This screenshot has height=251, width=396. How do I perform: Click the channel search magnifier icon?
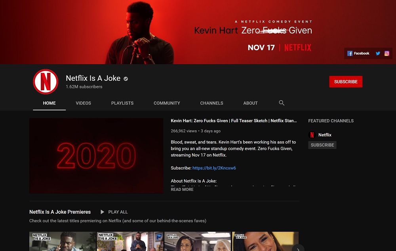(x=282, y=103)
